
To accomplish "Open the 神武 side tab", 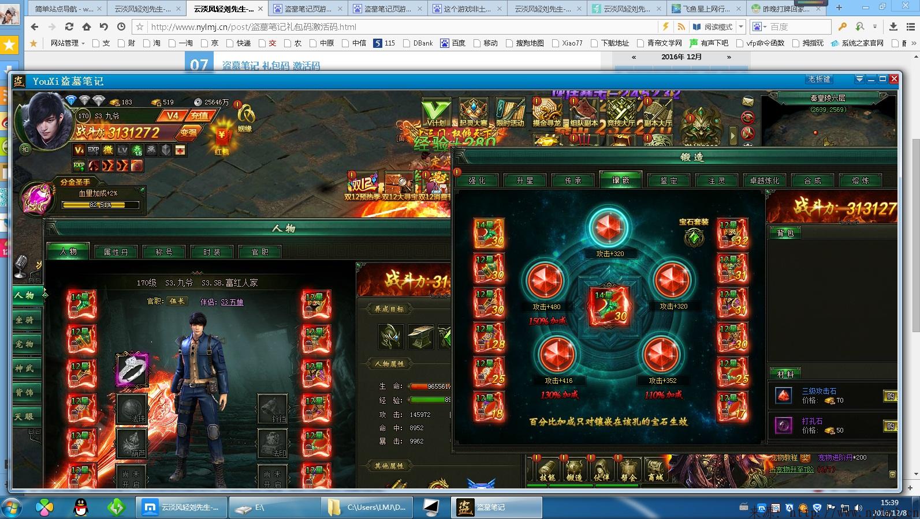I will point(25,368).
